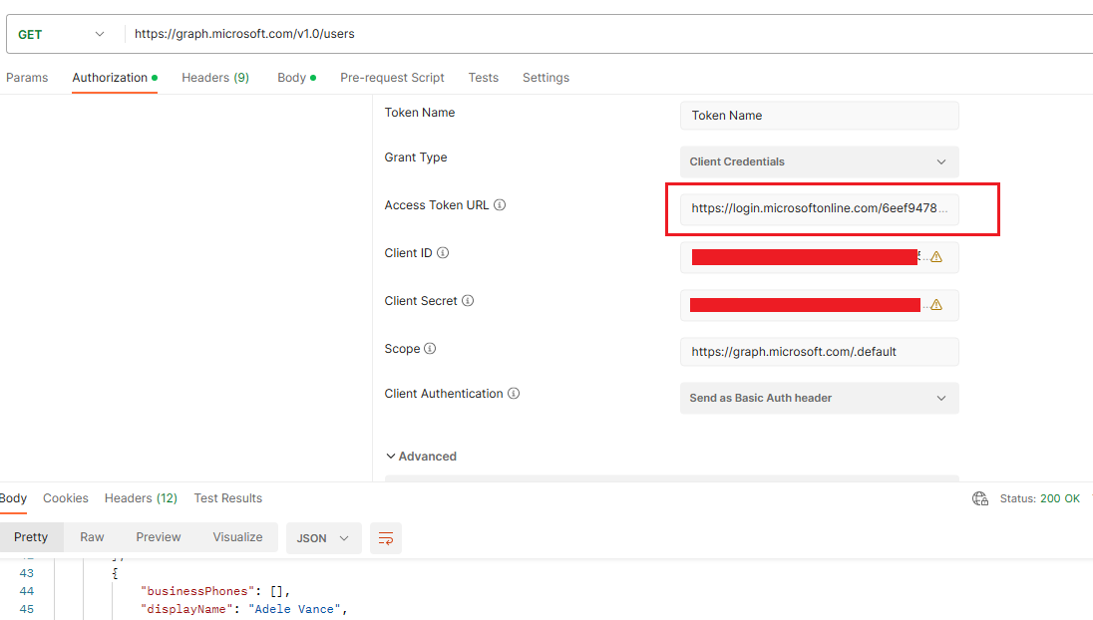Open the response Cookies tab

click(66, 498)
